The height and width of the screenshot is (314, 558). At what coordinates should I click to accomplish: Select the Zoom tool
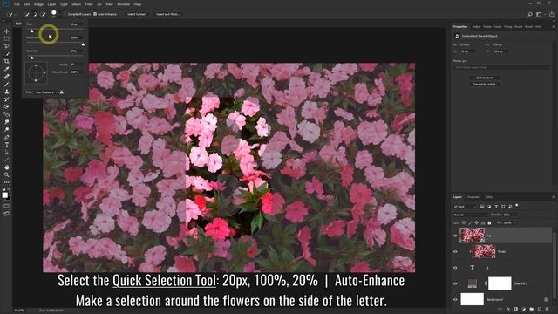[x=6, y=174]
